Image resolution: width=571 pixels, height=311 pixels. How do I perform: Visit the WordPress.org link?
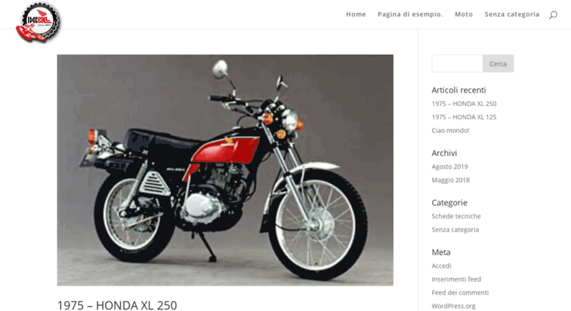point(453,306)
